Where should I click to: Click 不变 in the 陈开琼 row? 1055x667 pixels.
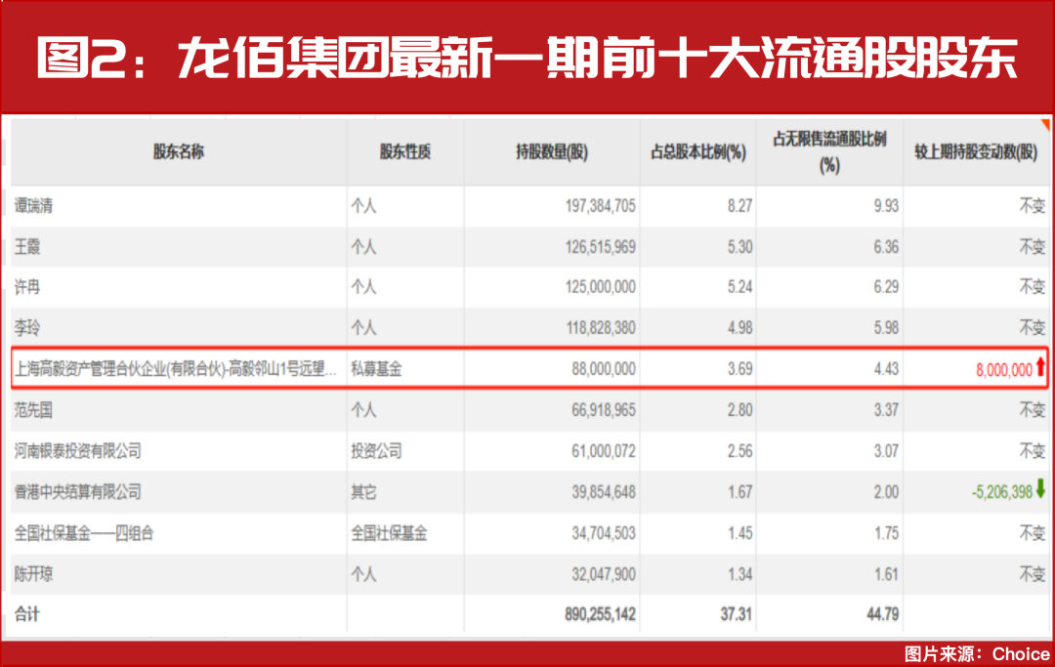click(x=1033, y=574)
